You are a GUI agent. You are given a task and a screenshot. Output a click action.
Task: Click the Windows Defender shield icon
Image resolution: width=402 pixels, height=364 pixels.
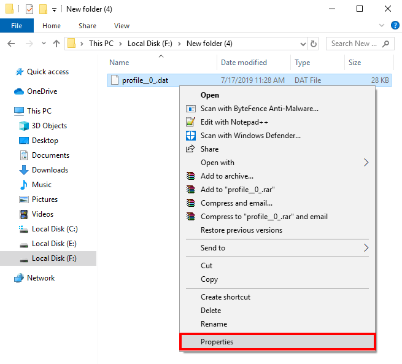pos(190,136)
